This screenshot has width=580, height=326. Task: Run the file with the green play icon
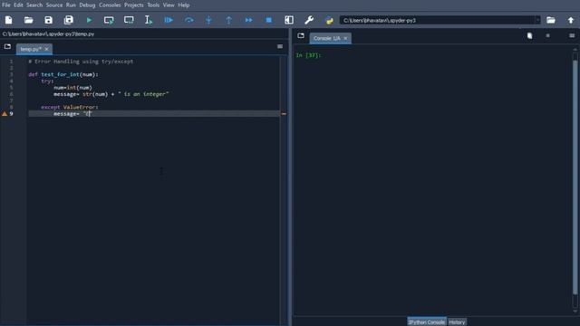click(89, 20)
